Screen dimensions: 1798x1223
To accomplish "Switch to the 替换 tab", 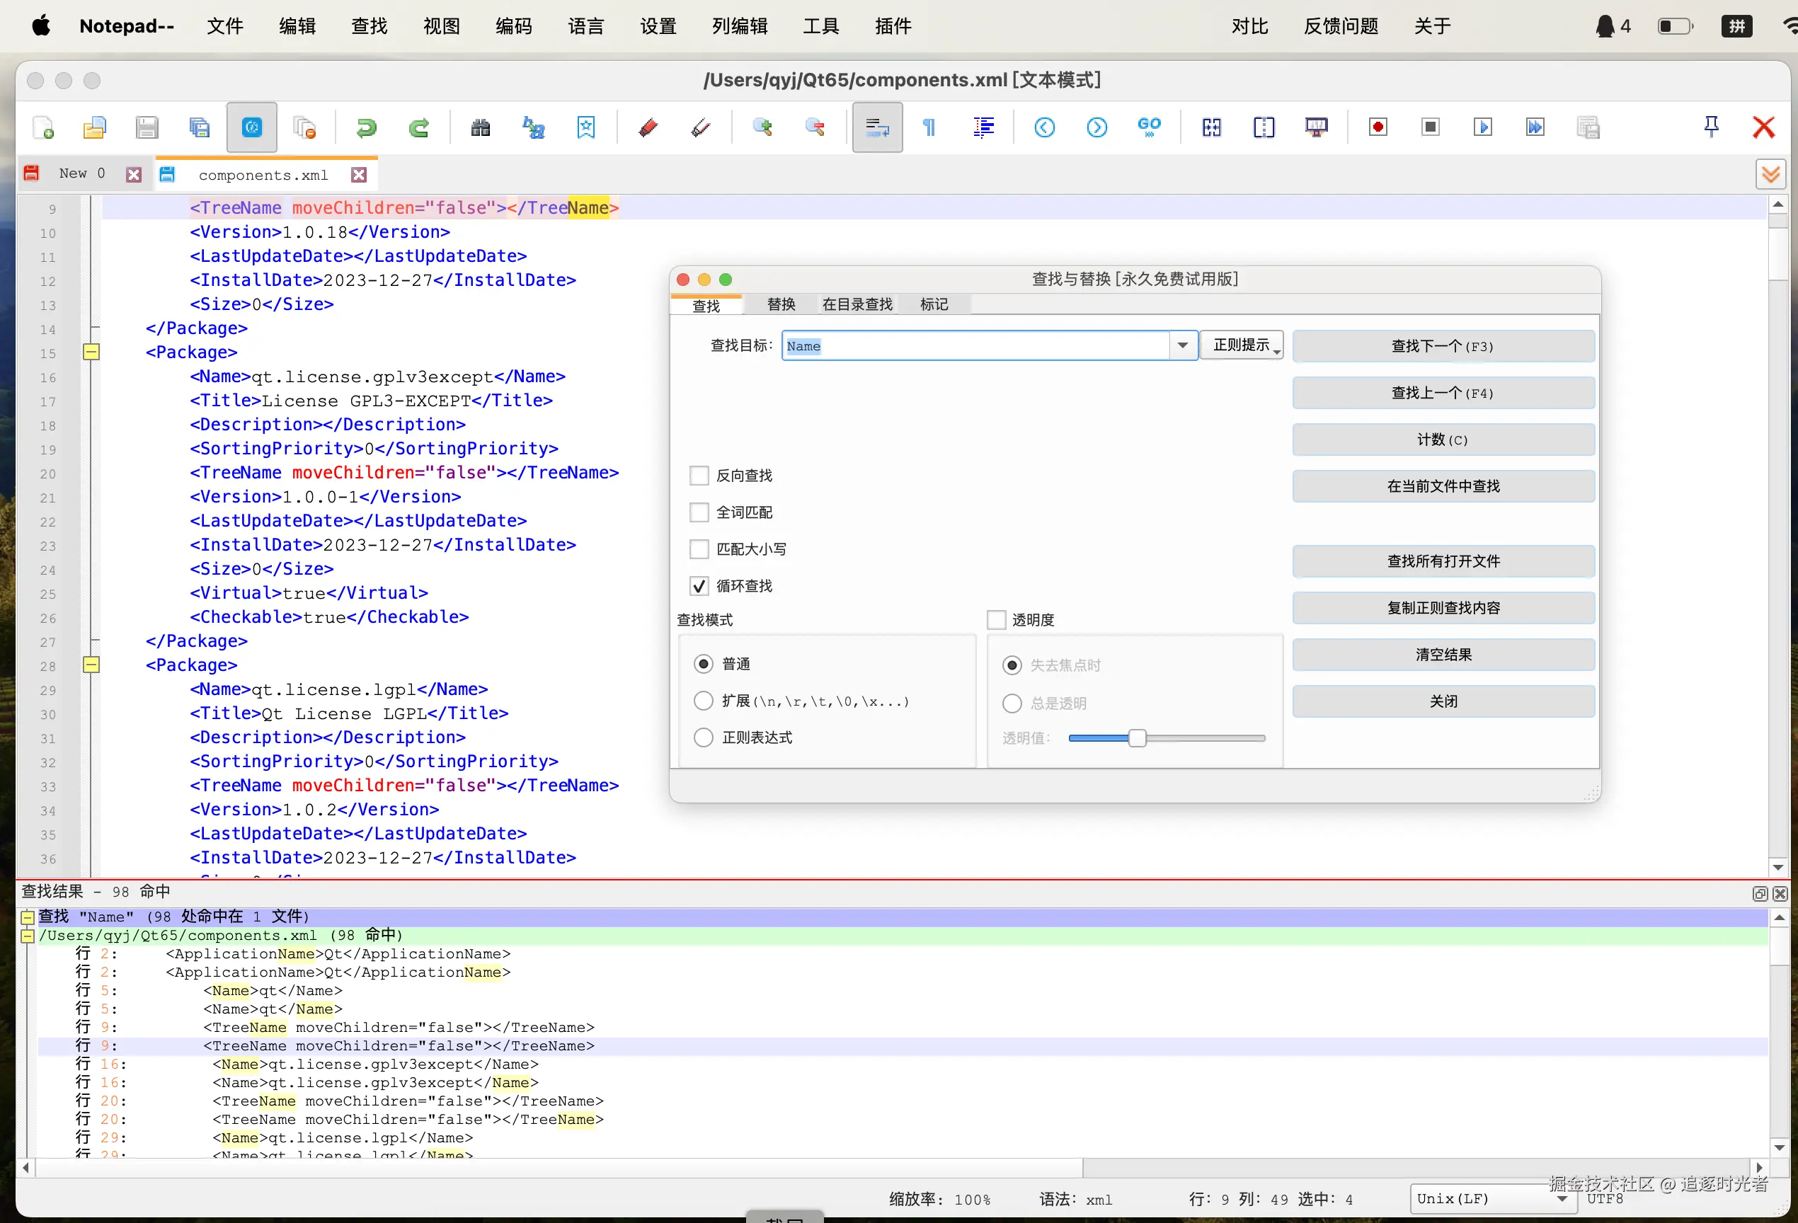I will point(781,305).
